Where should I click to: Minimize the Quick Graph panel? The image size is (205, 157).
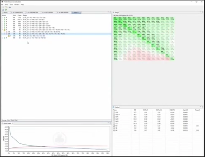(108, 123)
